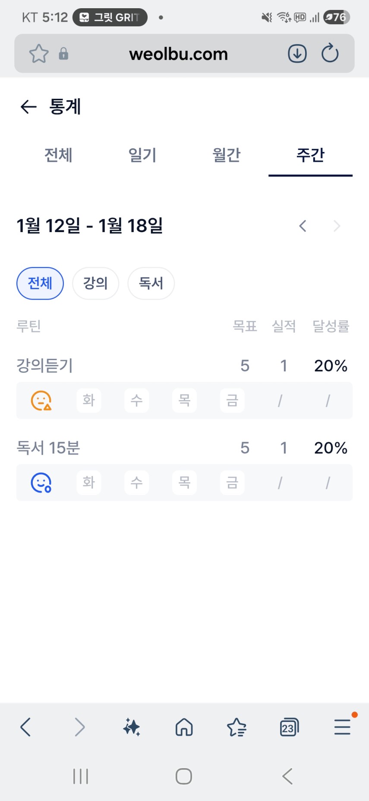Select the 독서 filter chip

click(x=151, y=284)
